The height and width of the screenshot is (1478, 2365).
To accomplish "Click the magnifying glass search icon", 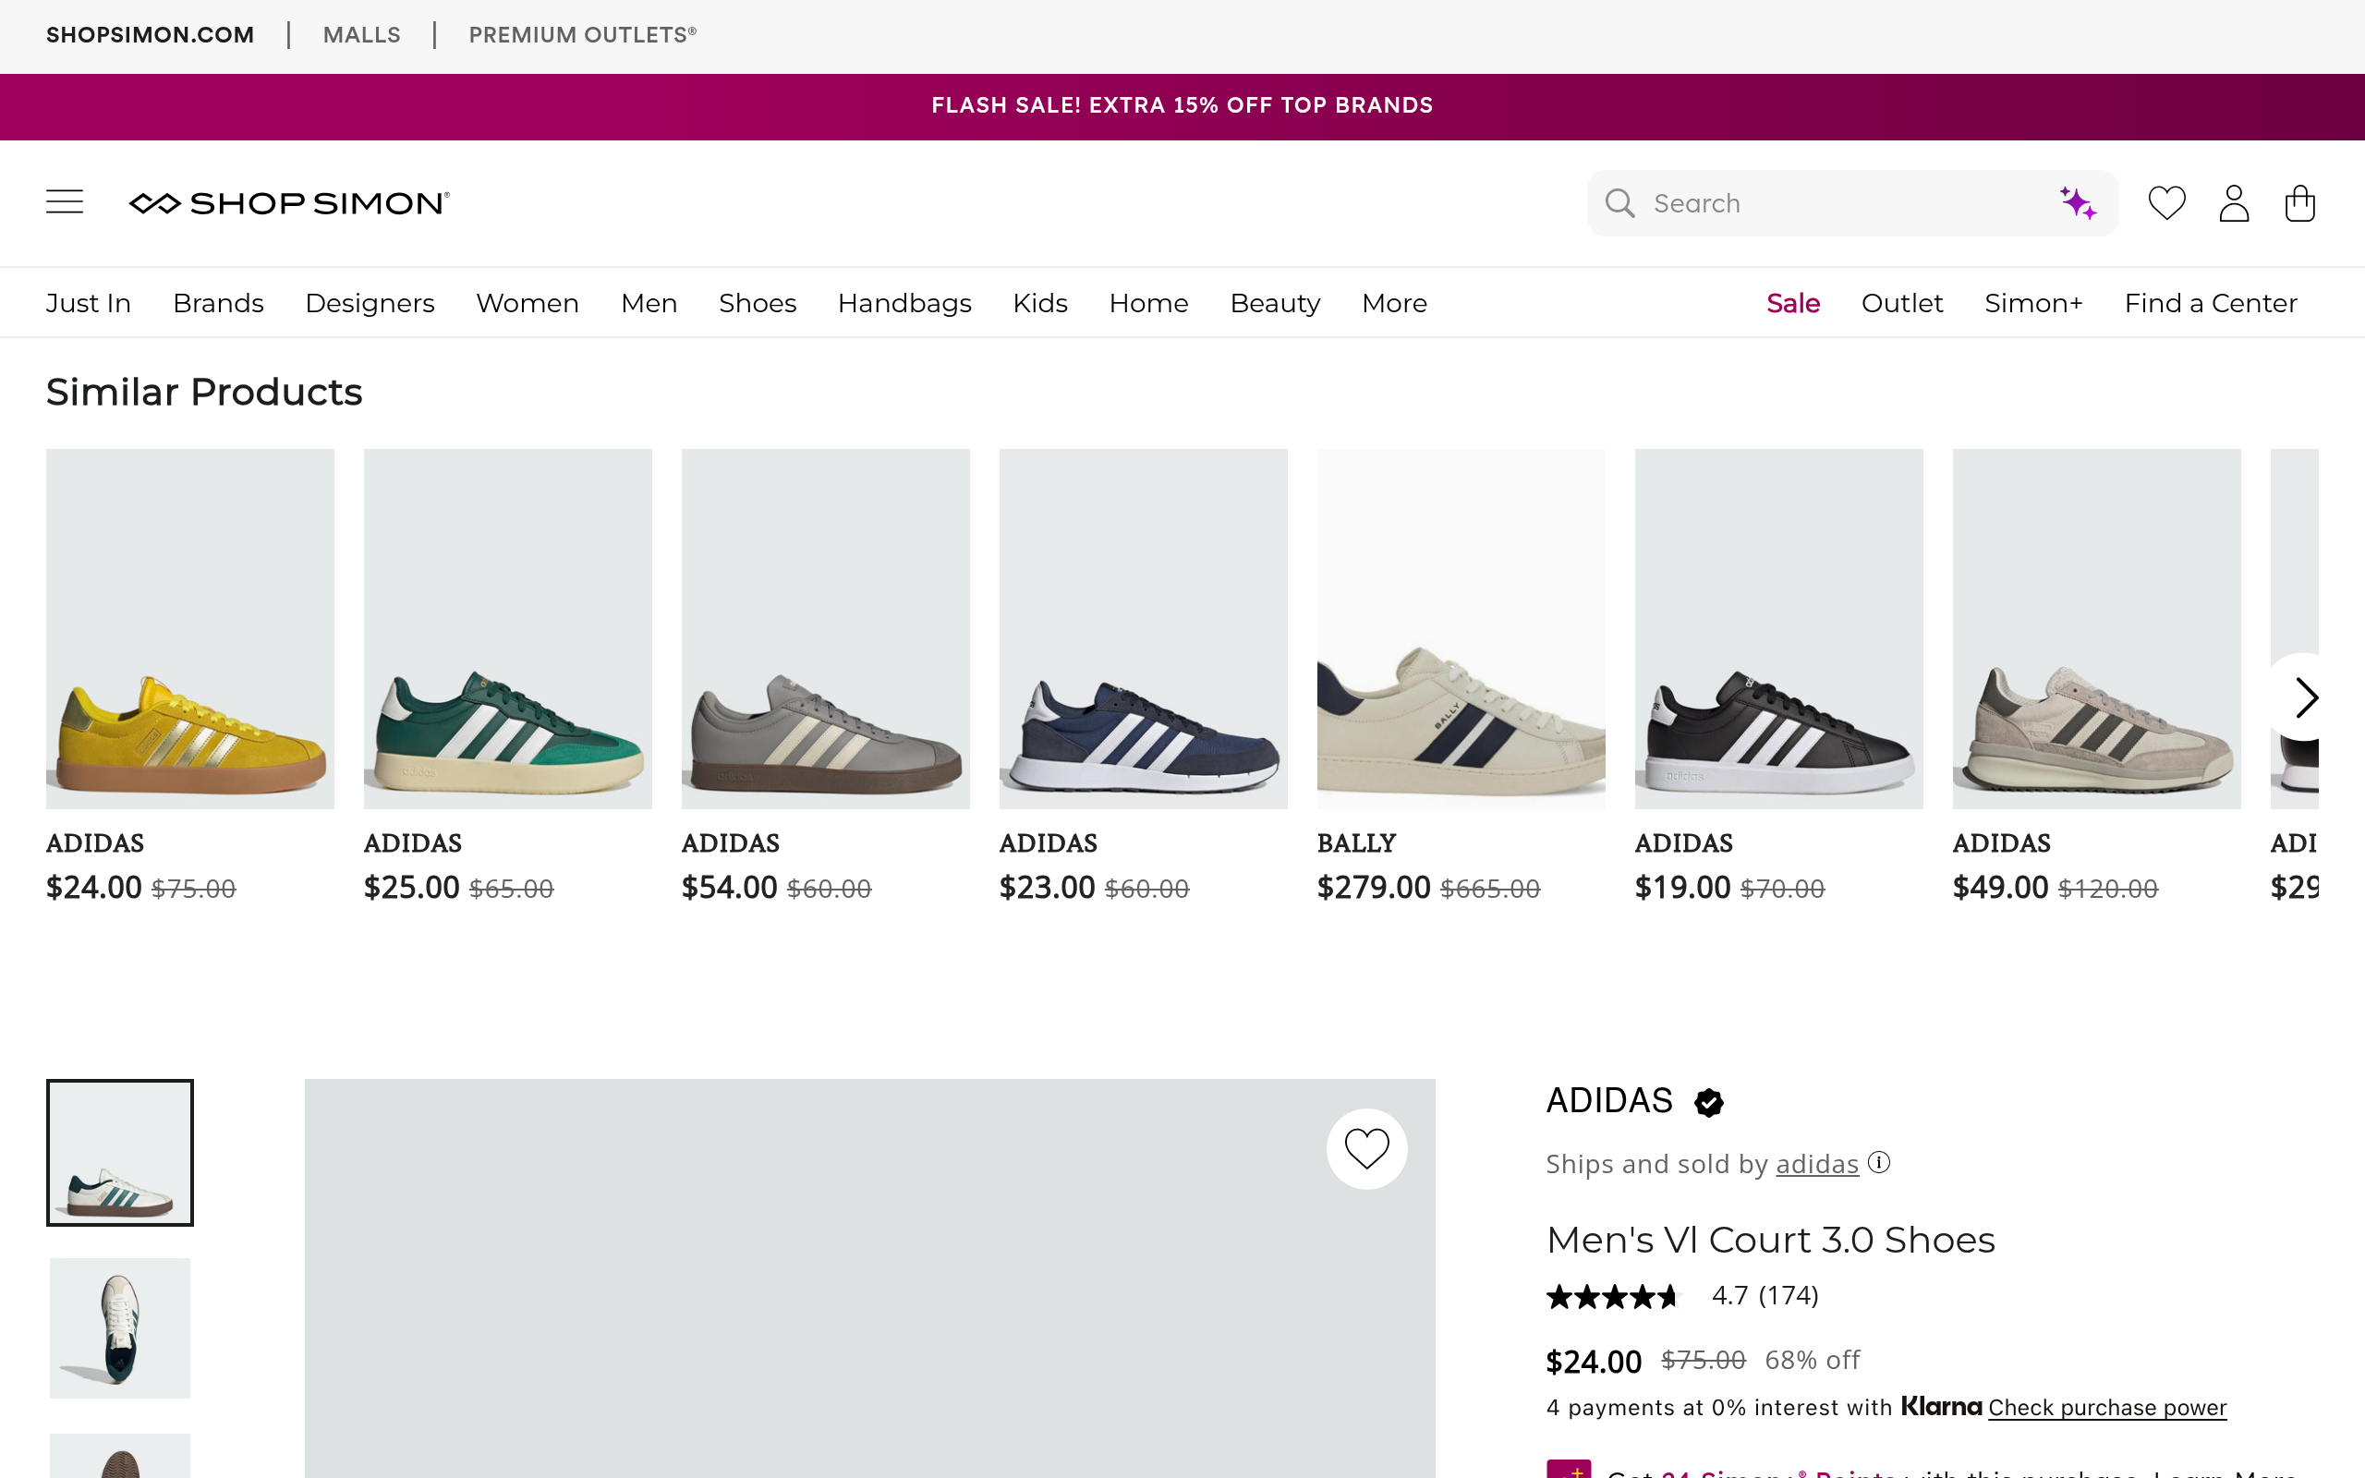I will coord(1619,203).
